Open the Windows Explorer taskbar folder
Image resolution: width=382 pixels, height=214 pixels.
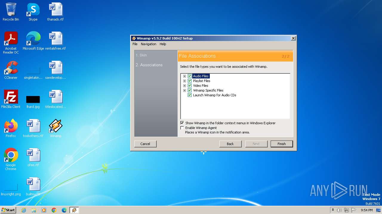pyautogui.click(x=34, y=210)
